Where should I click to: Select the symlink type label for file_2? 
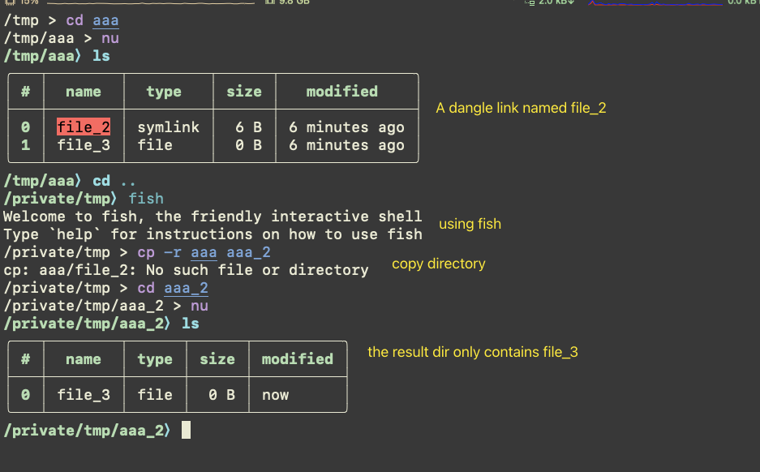168,127
